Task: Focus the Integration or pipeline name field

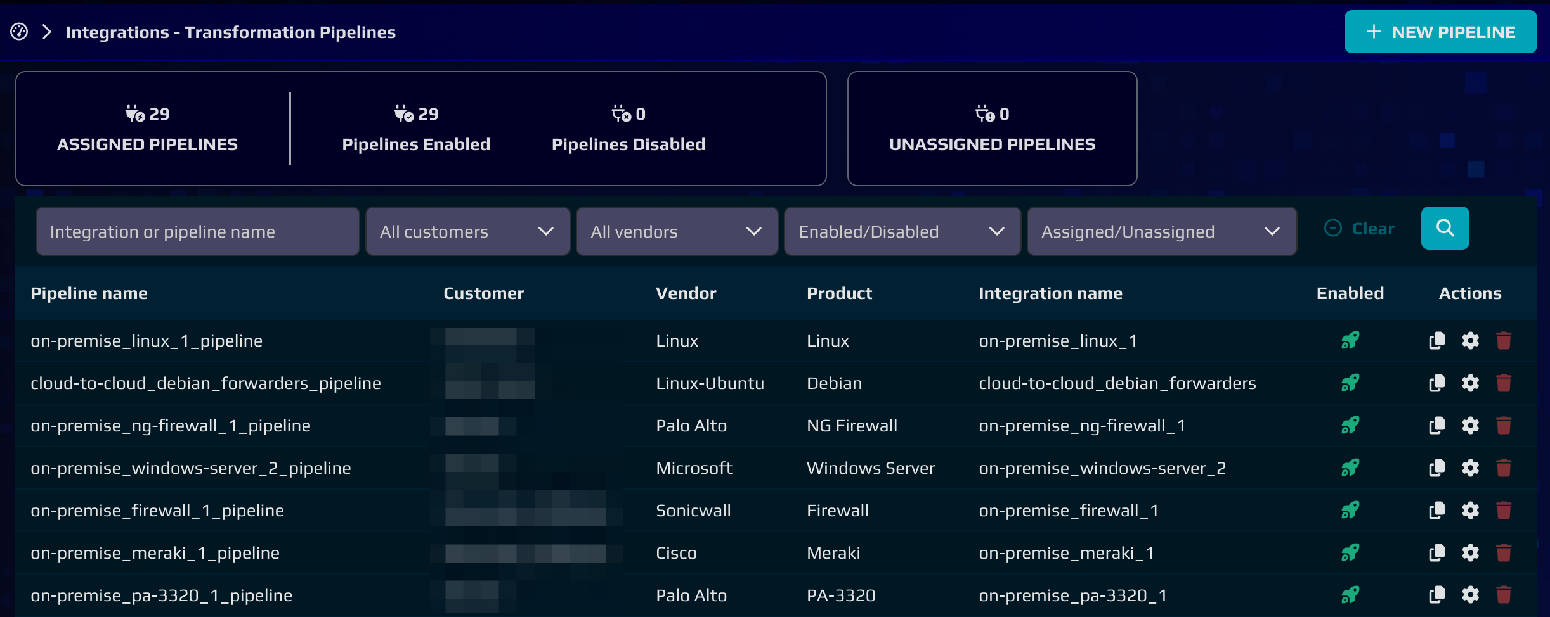Action: [x=197, y=232]
